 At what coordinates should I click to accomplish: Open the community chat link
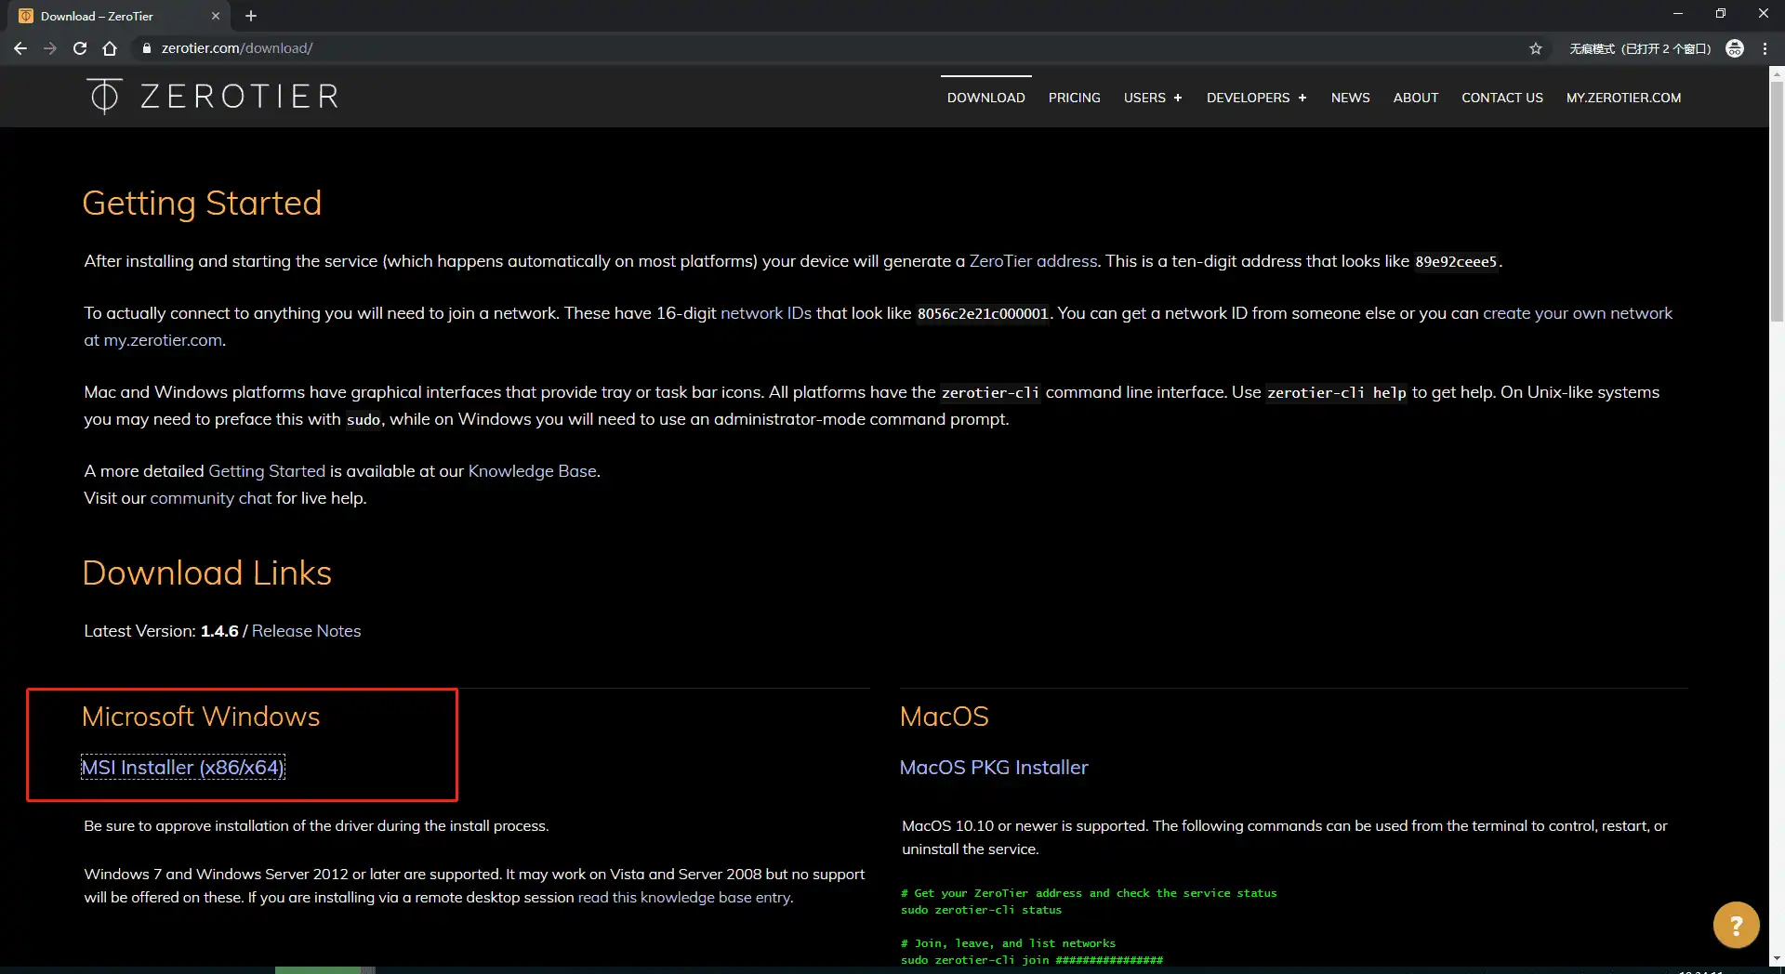pyautogui.click(x=211, y=498)
